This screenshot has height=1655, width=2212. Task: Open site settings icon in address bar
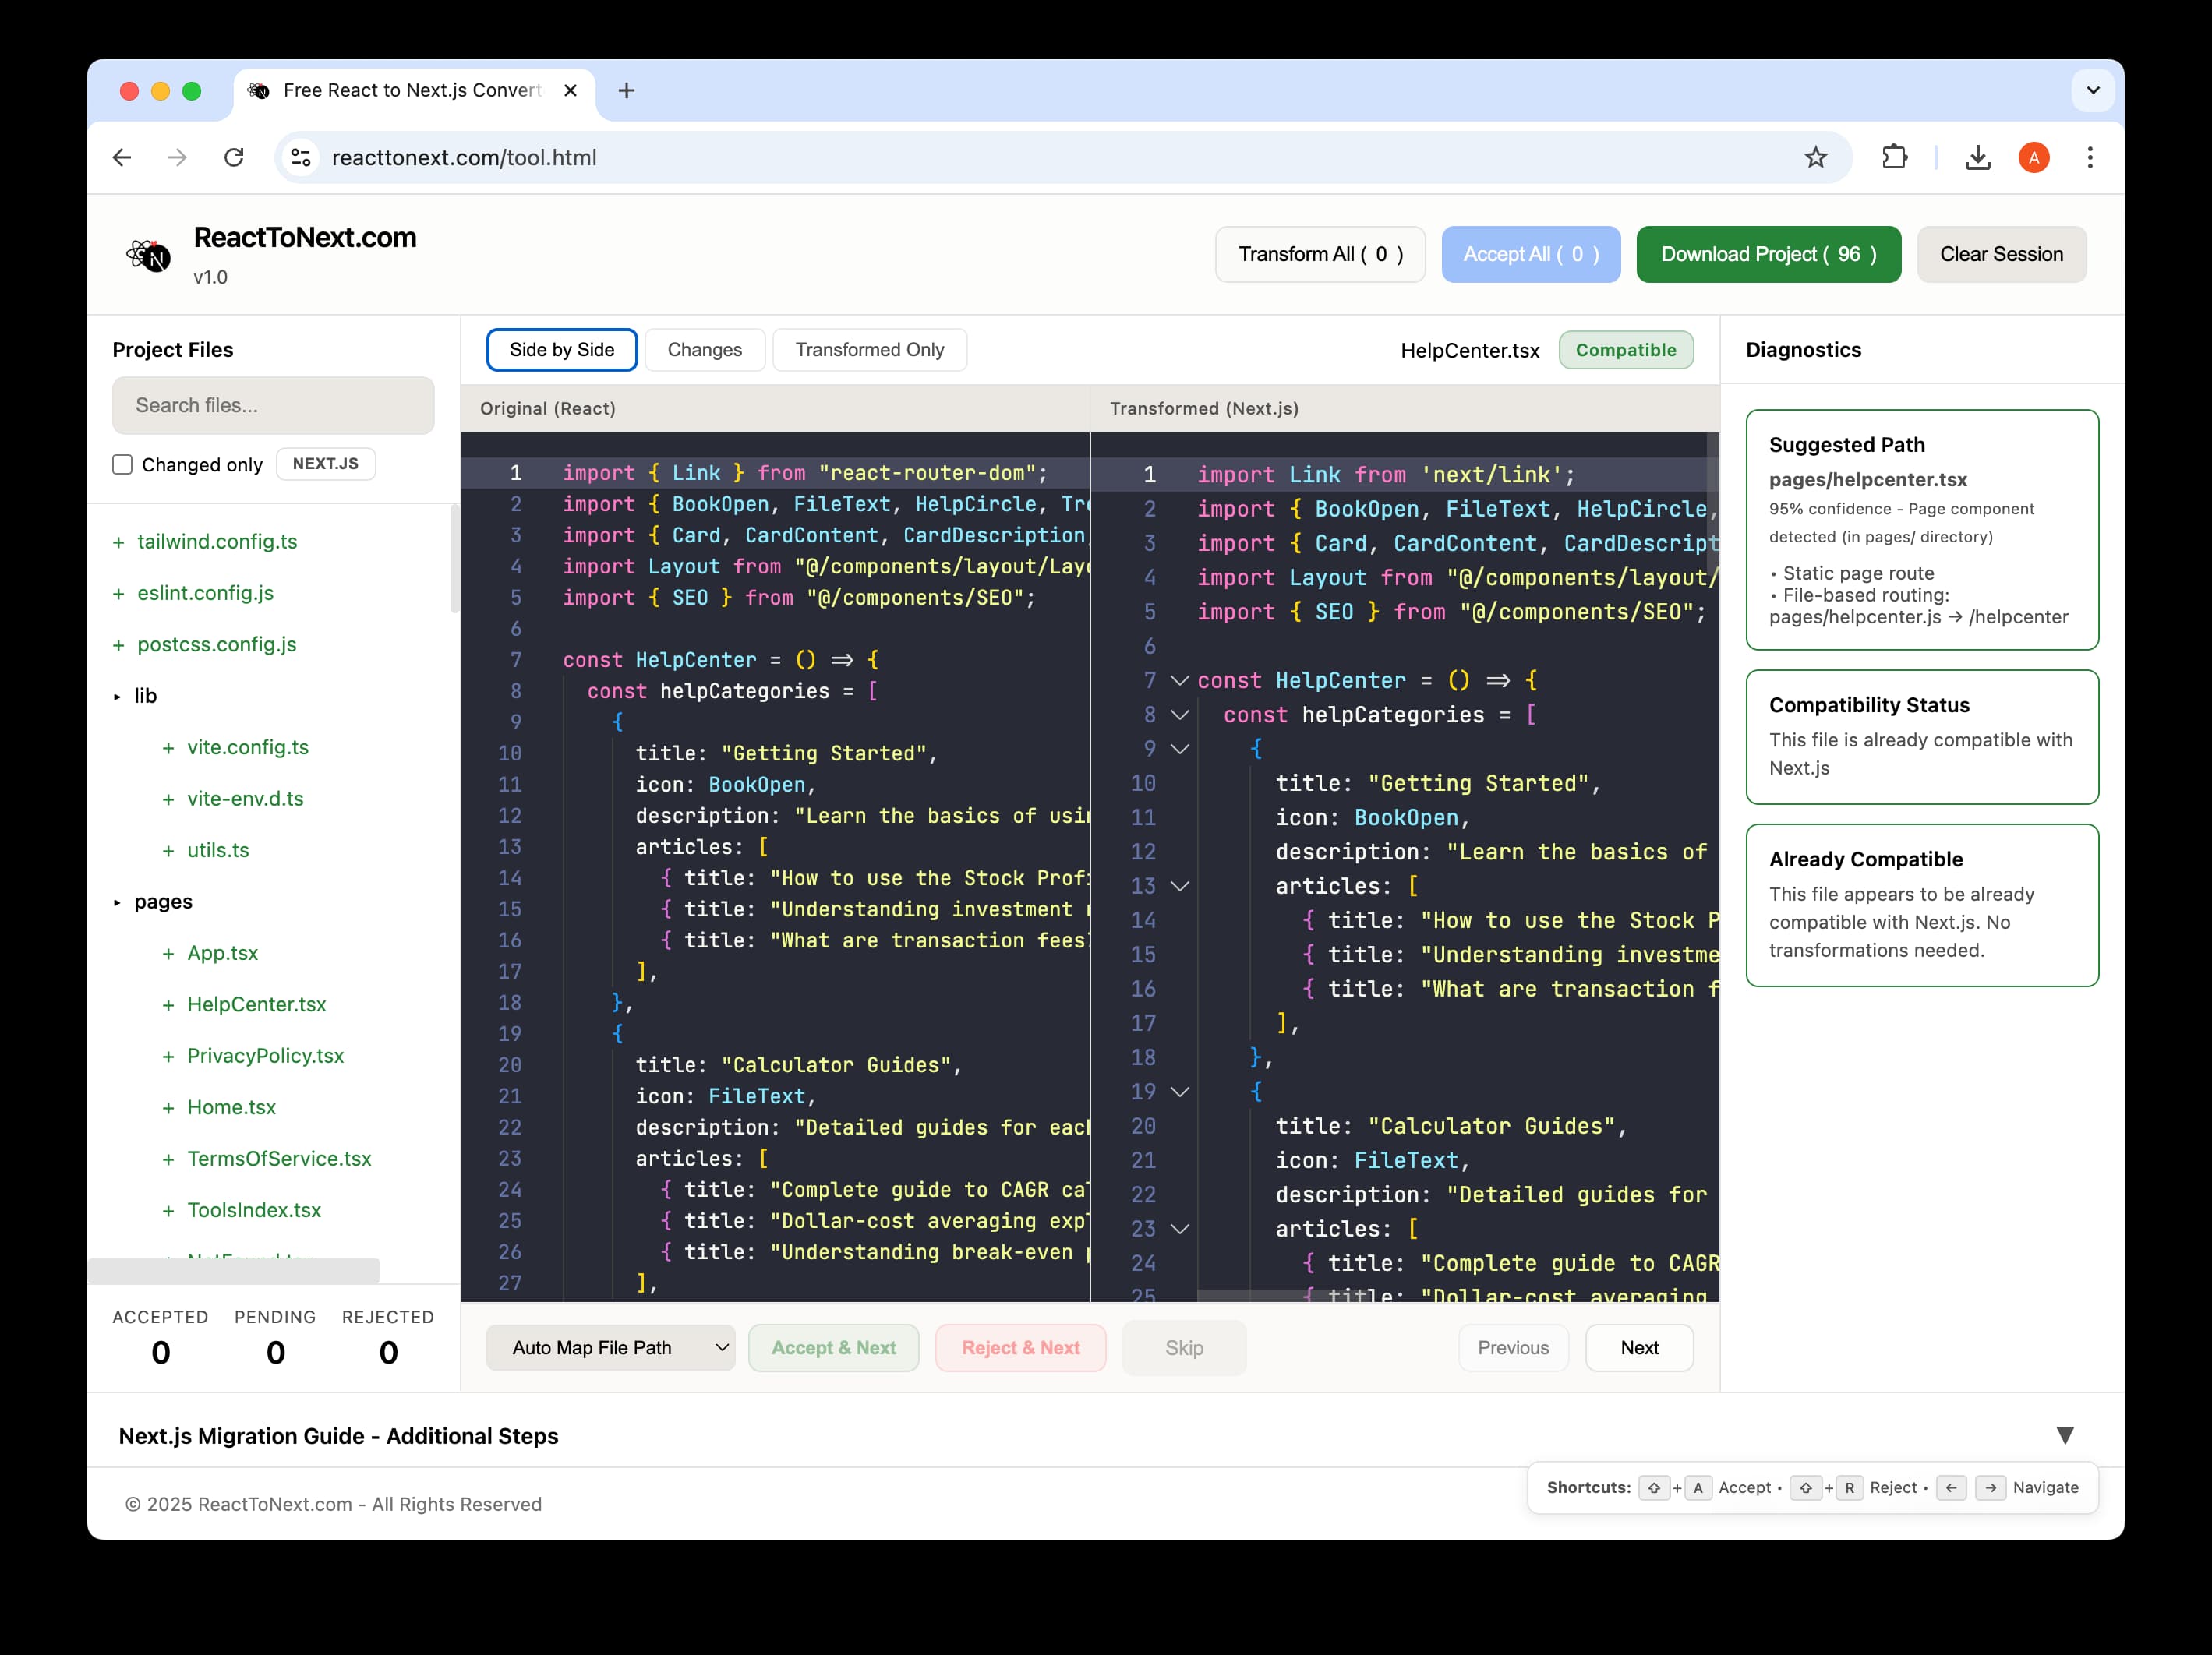click(301, 157)
